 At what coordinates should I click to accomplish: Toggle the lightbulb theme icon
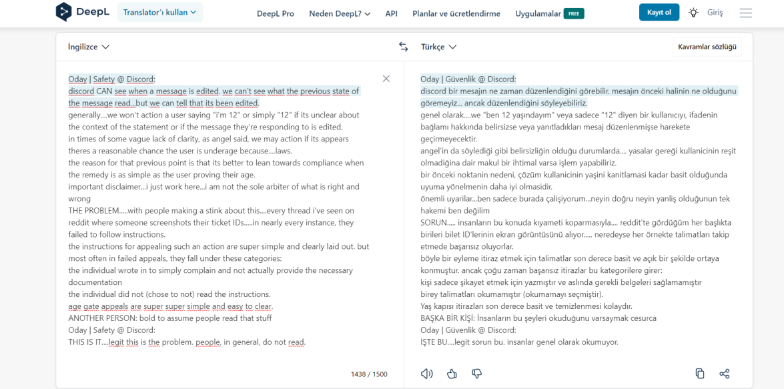693,13
